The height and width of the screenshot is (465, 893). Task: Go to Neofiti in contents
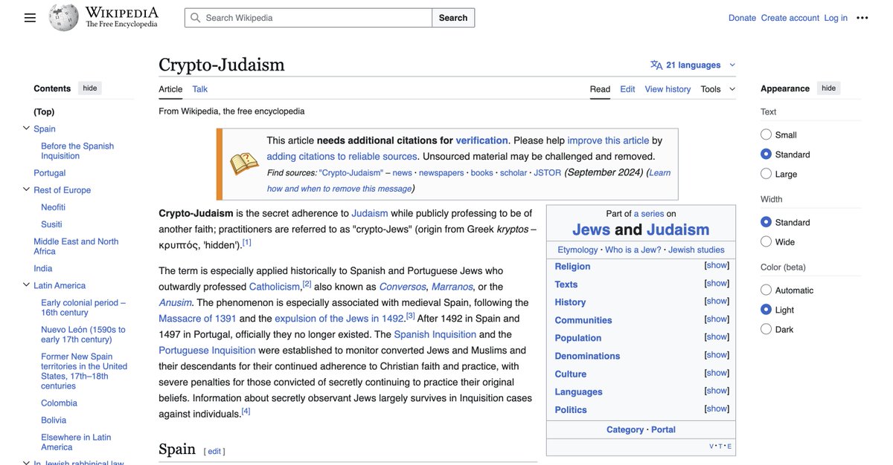(53, 207)
